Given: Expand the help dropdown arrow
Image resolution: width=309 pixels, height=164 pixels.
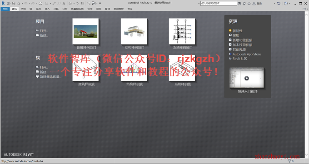Looking at the screenshot, I should point(289,3).
